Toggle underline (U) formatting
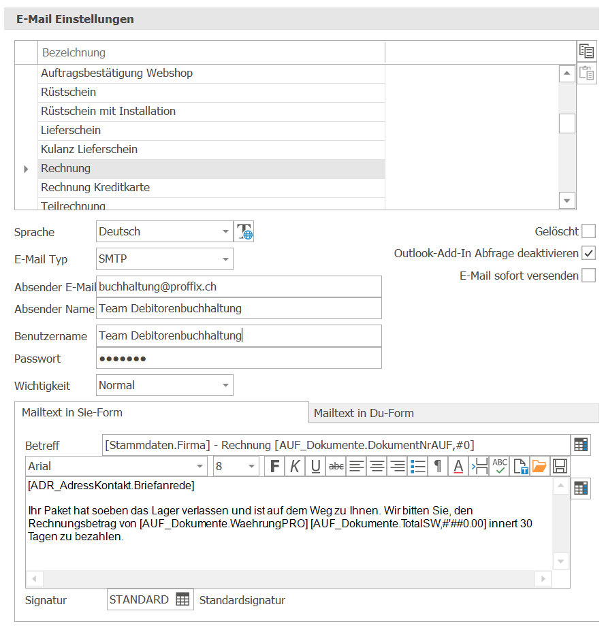The image size is (606, 628). [315, 466]
